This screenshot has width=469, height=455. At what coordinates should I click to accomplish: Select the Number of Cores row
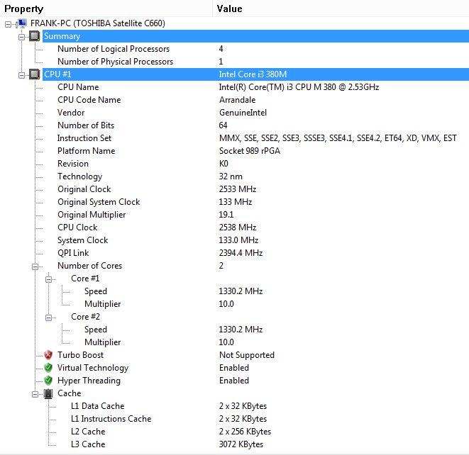[234, 266]
